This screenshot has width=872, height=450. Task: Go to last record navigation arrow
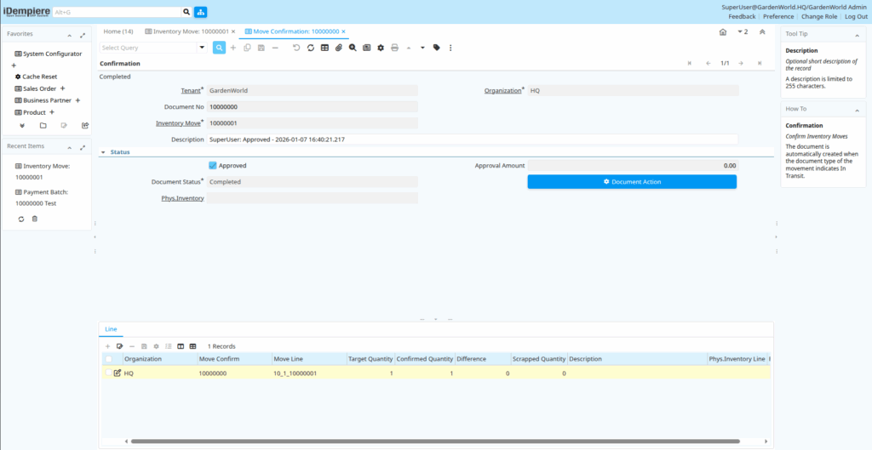tap(759, 63)
